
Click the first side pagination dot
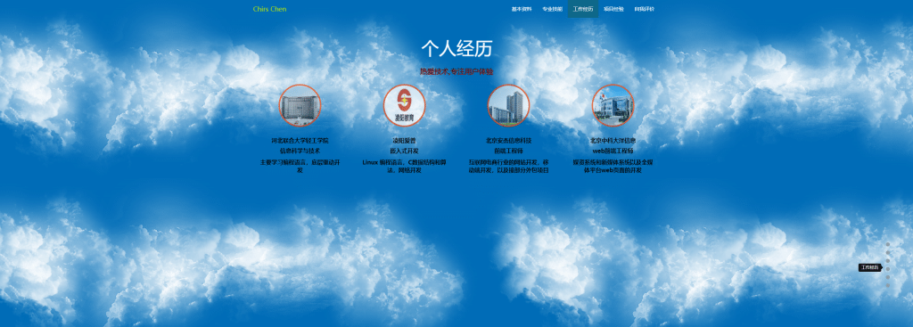pos(888,244)
